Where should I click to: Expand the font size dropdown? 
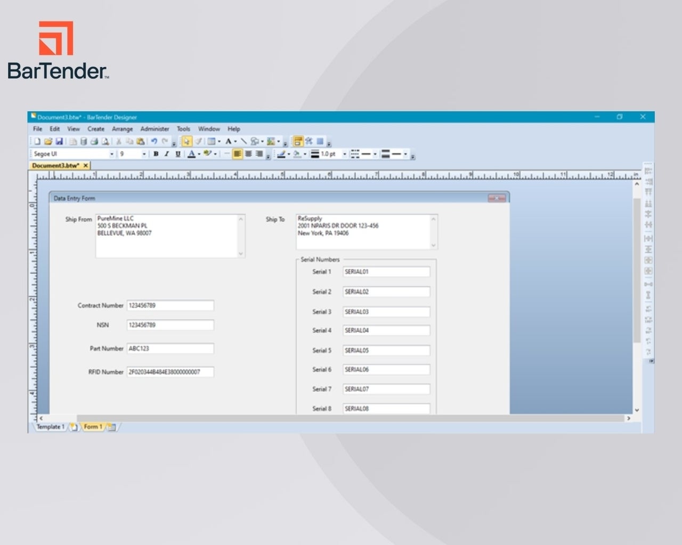(144, 154)
